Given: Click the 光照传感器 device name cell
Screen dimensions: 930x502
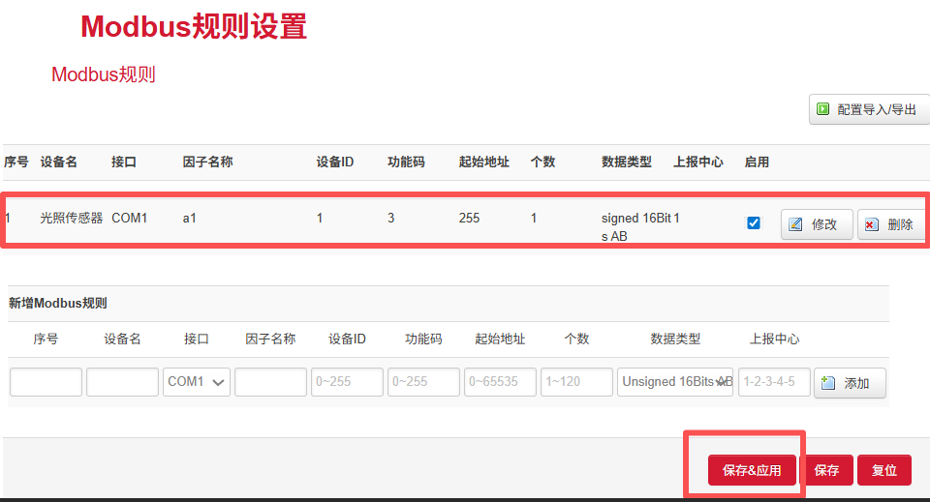Looking at the screenshot, I should 71,218.
